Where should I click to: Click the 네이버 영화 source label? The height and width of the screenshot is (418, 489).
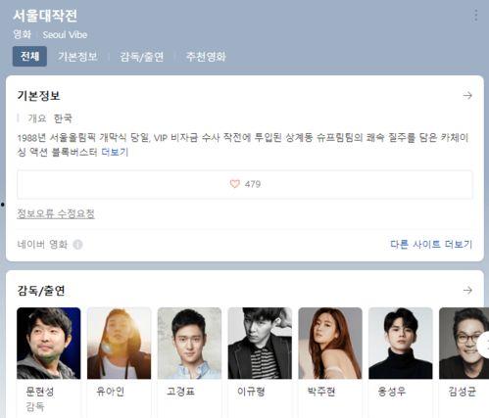42,244
